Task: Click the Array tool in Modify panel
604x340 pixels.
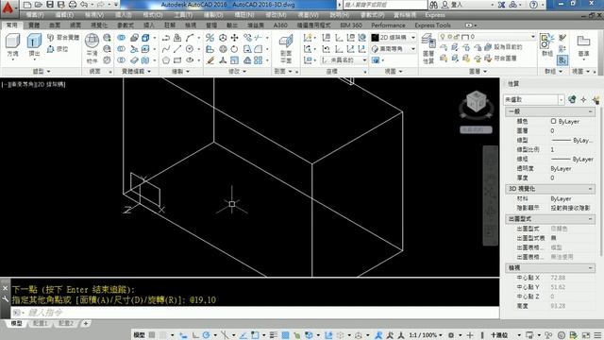Action: pyautogui.click(x=258, y=60)
